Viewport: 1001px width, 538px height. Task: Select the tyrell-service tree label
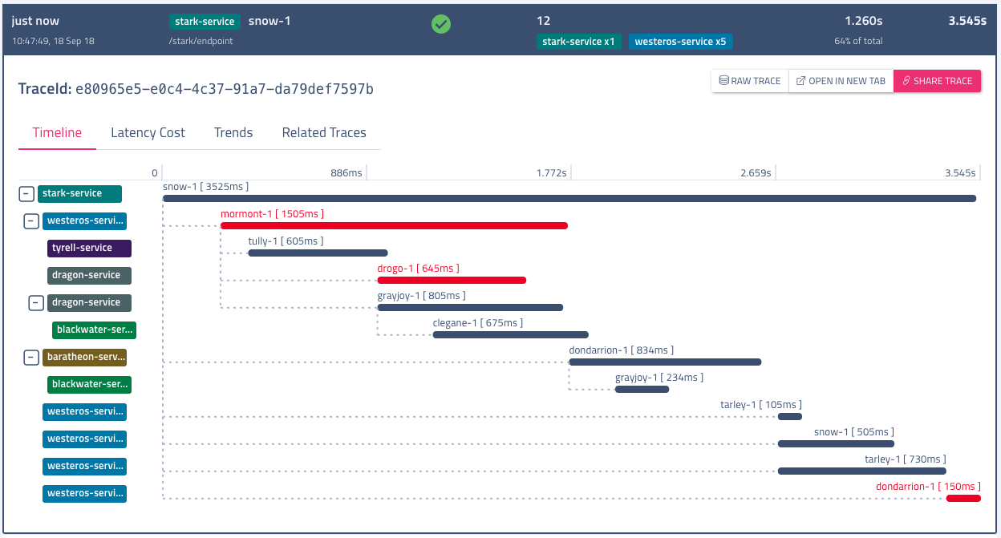pos(89,248)
